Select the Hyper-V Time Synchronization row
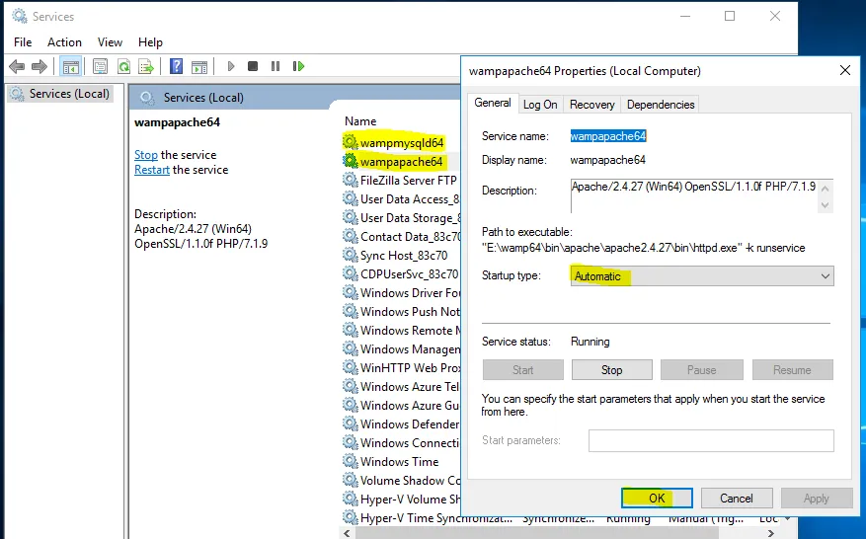 [x=561, y=518]
